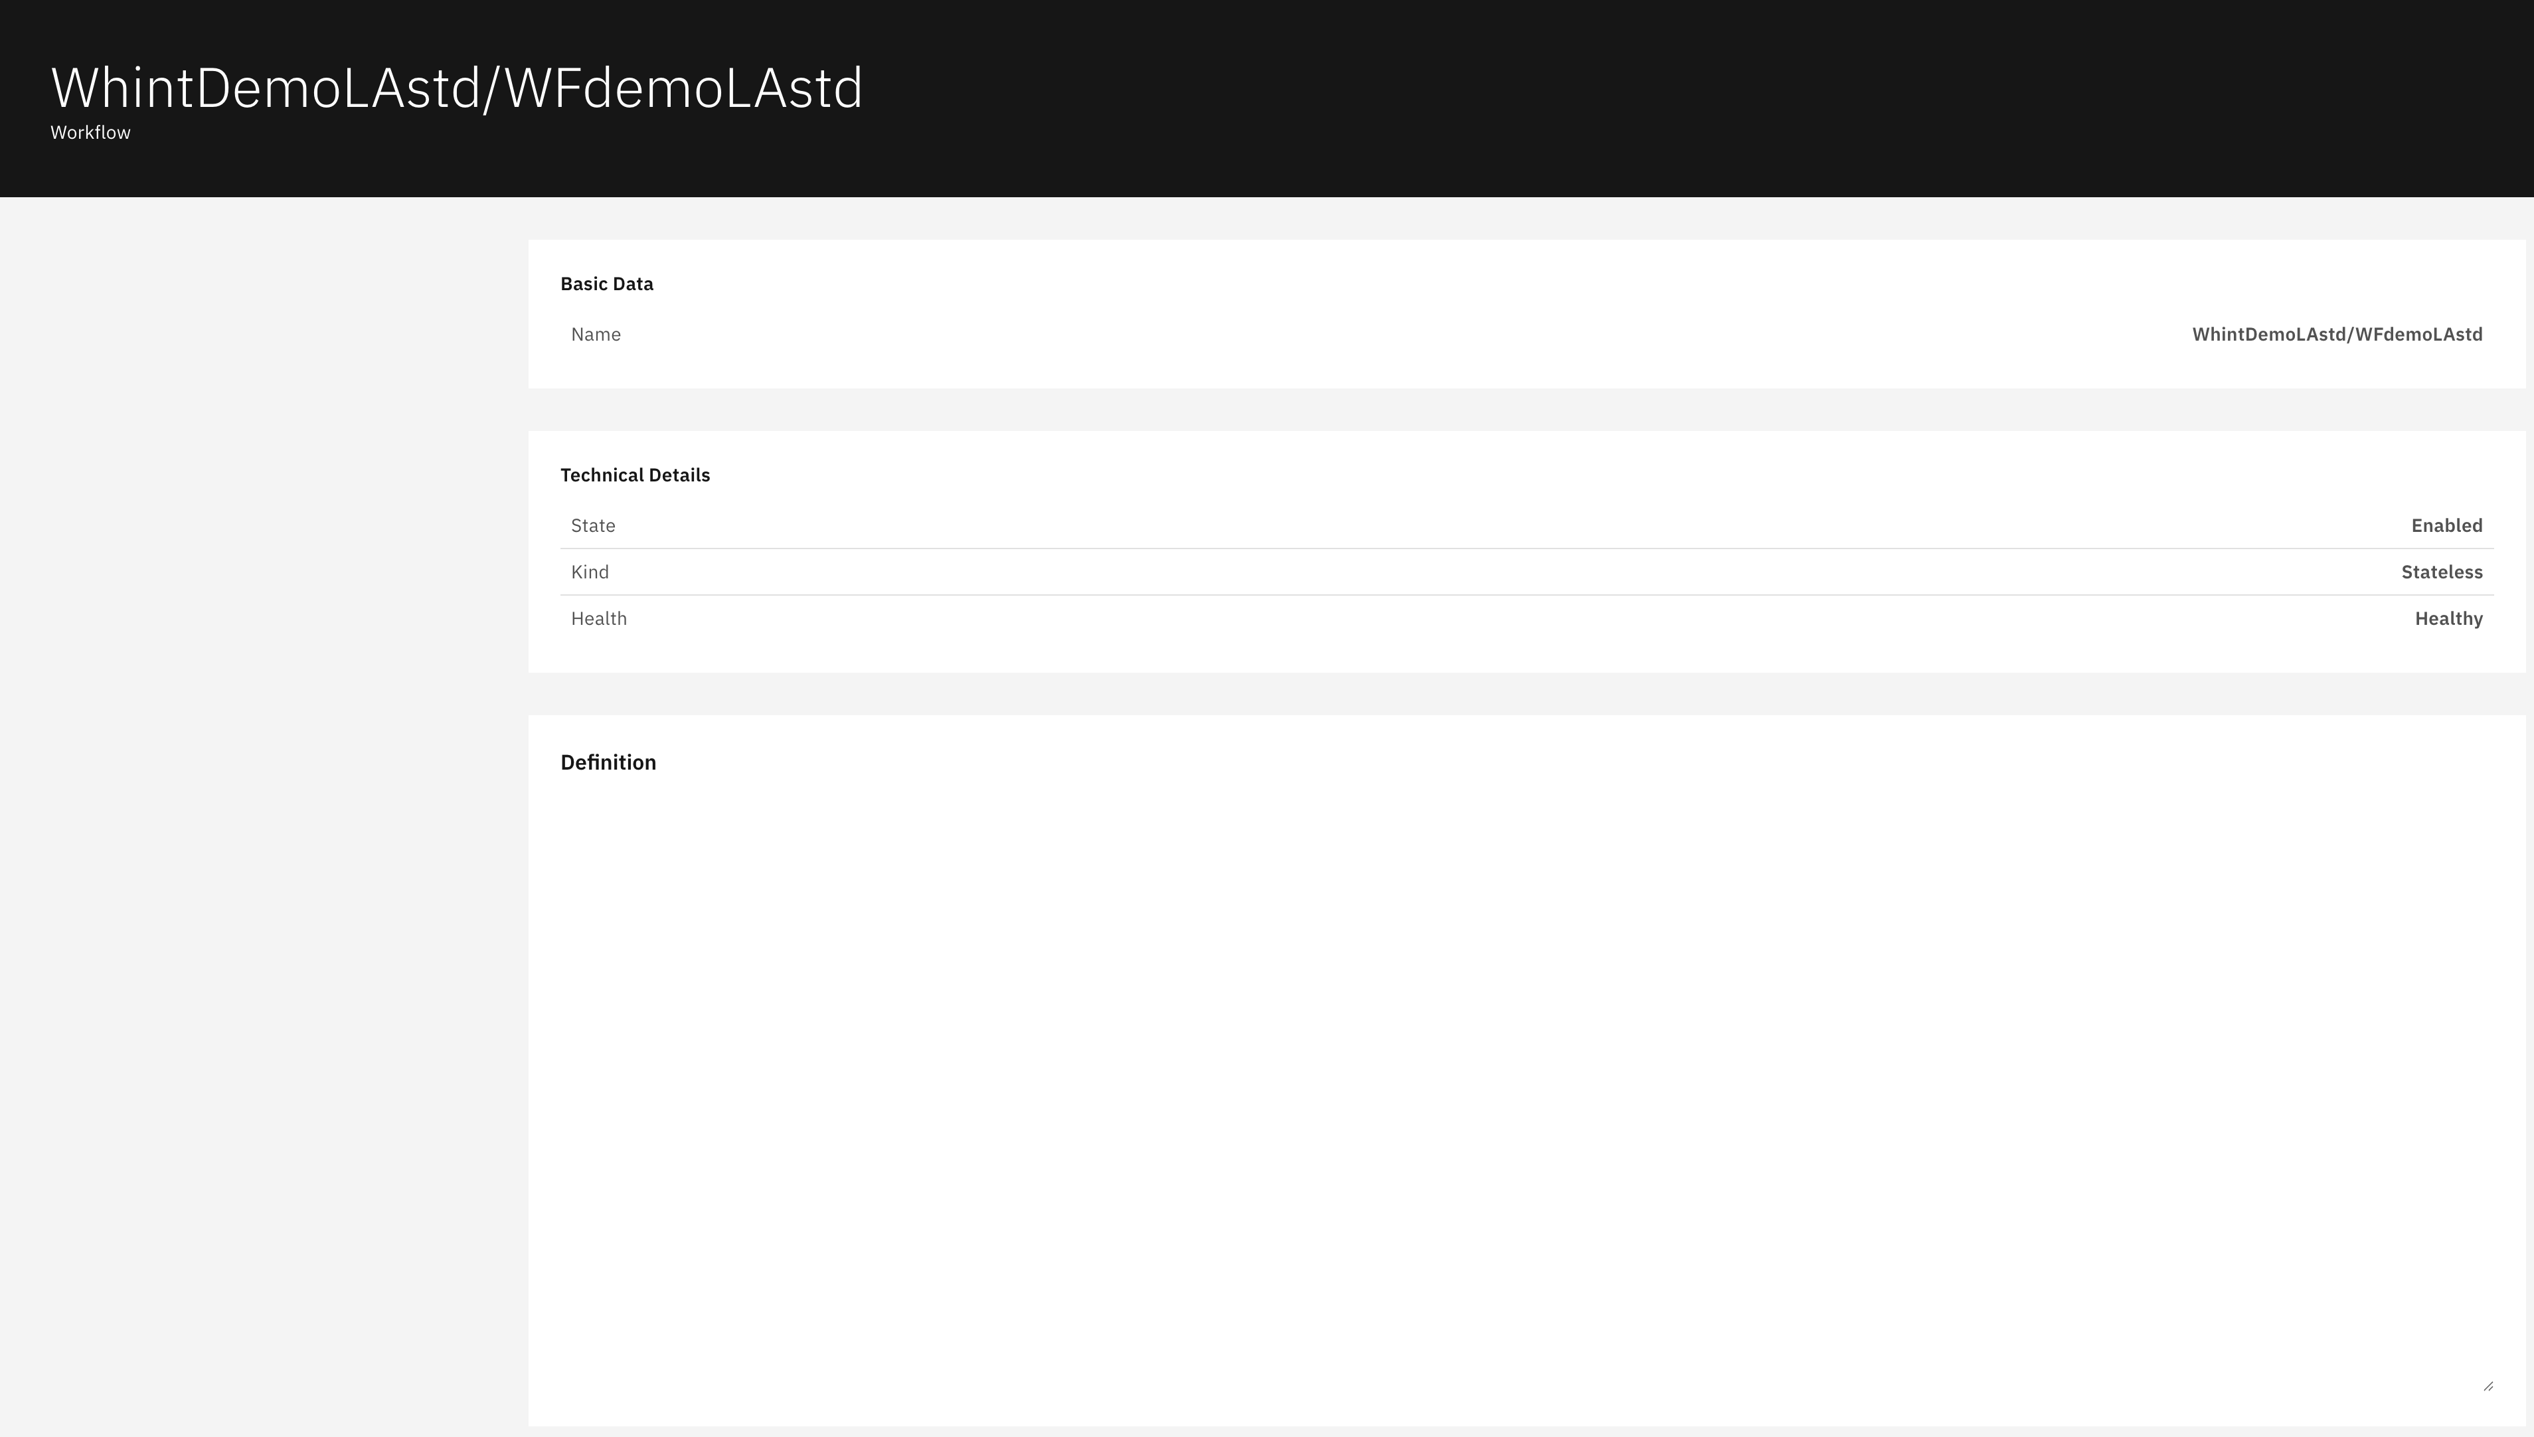Click the divider line below State row
Image resolution: width=2534 pixels, height=1437 pixels.
pyautogui.click(x=1525, y=549)
